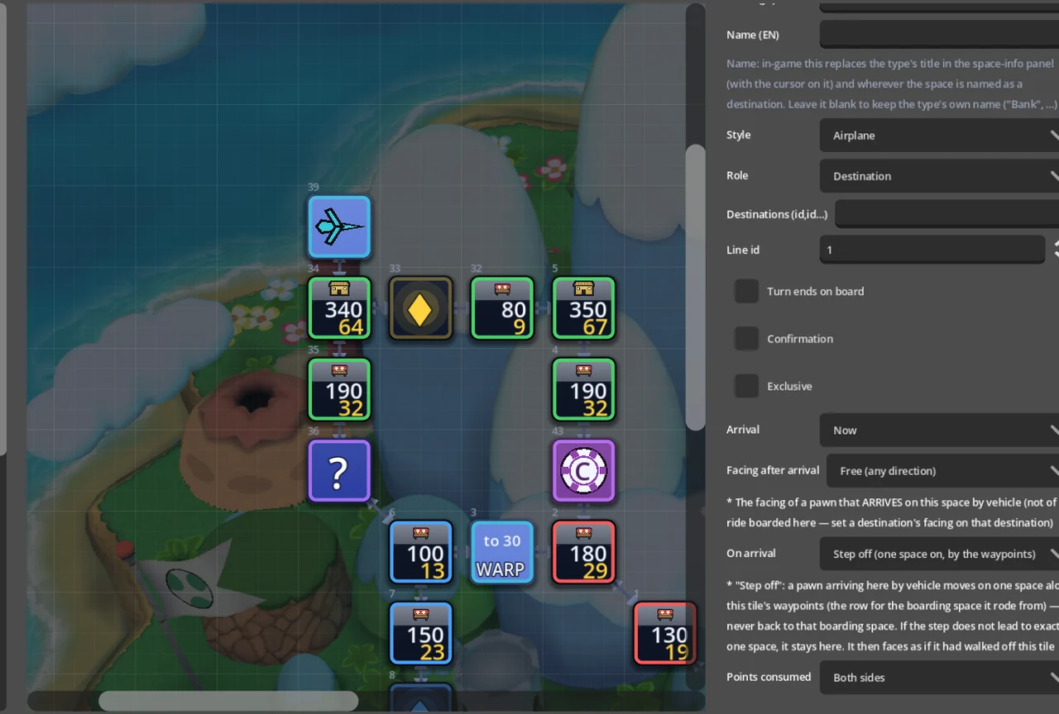1059x714 pixels.
Task: Click the yellow diamond space 33
Action: pos(421,308)
